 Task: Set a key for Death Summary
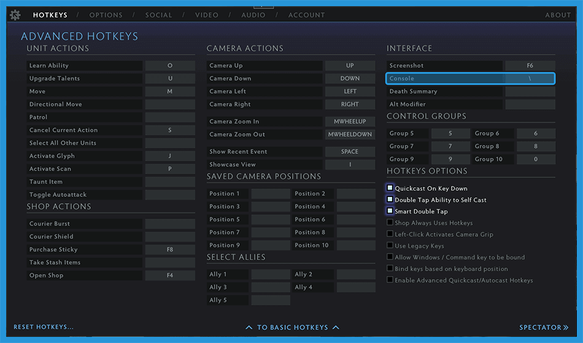point(530,91)
